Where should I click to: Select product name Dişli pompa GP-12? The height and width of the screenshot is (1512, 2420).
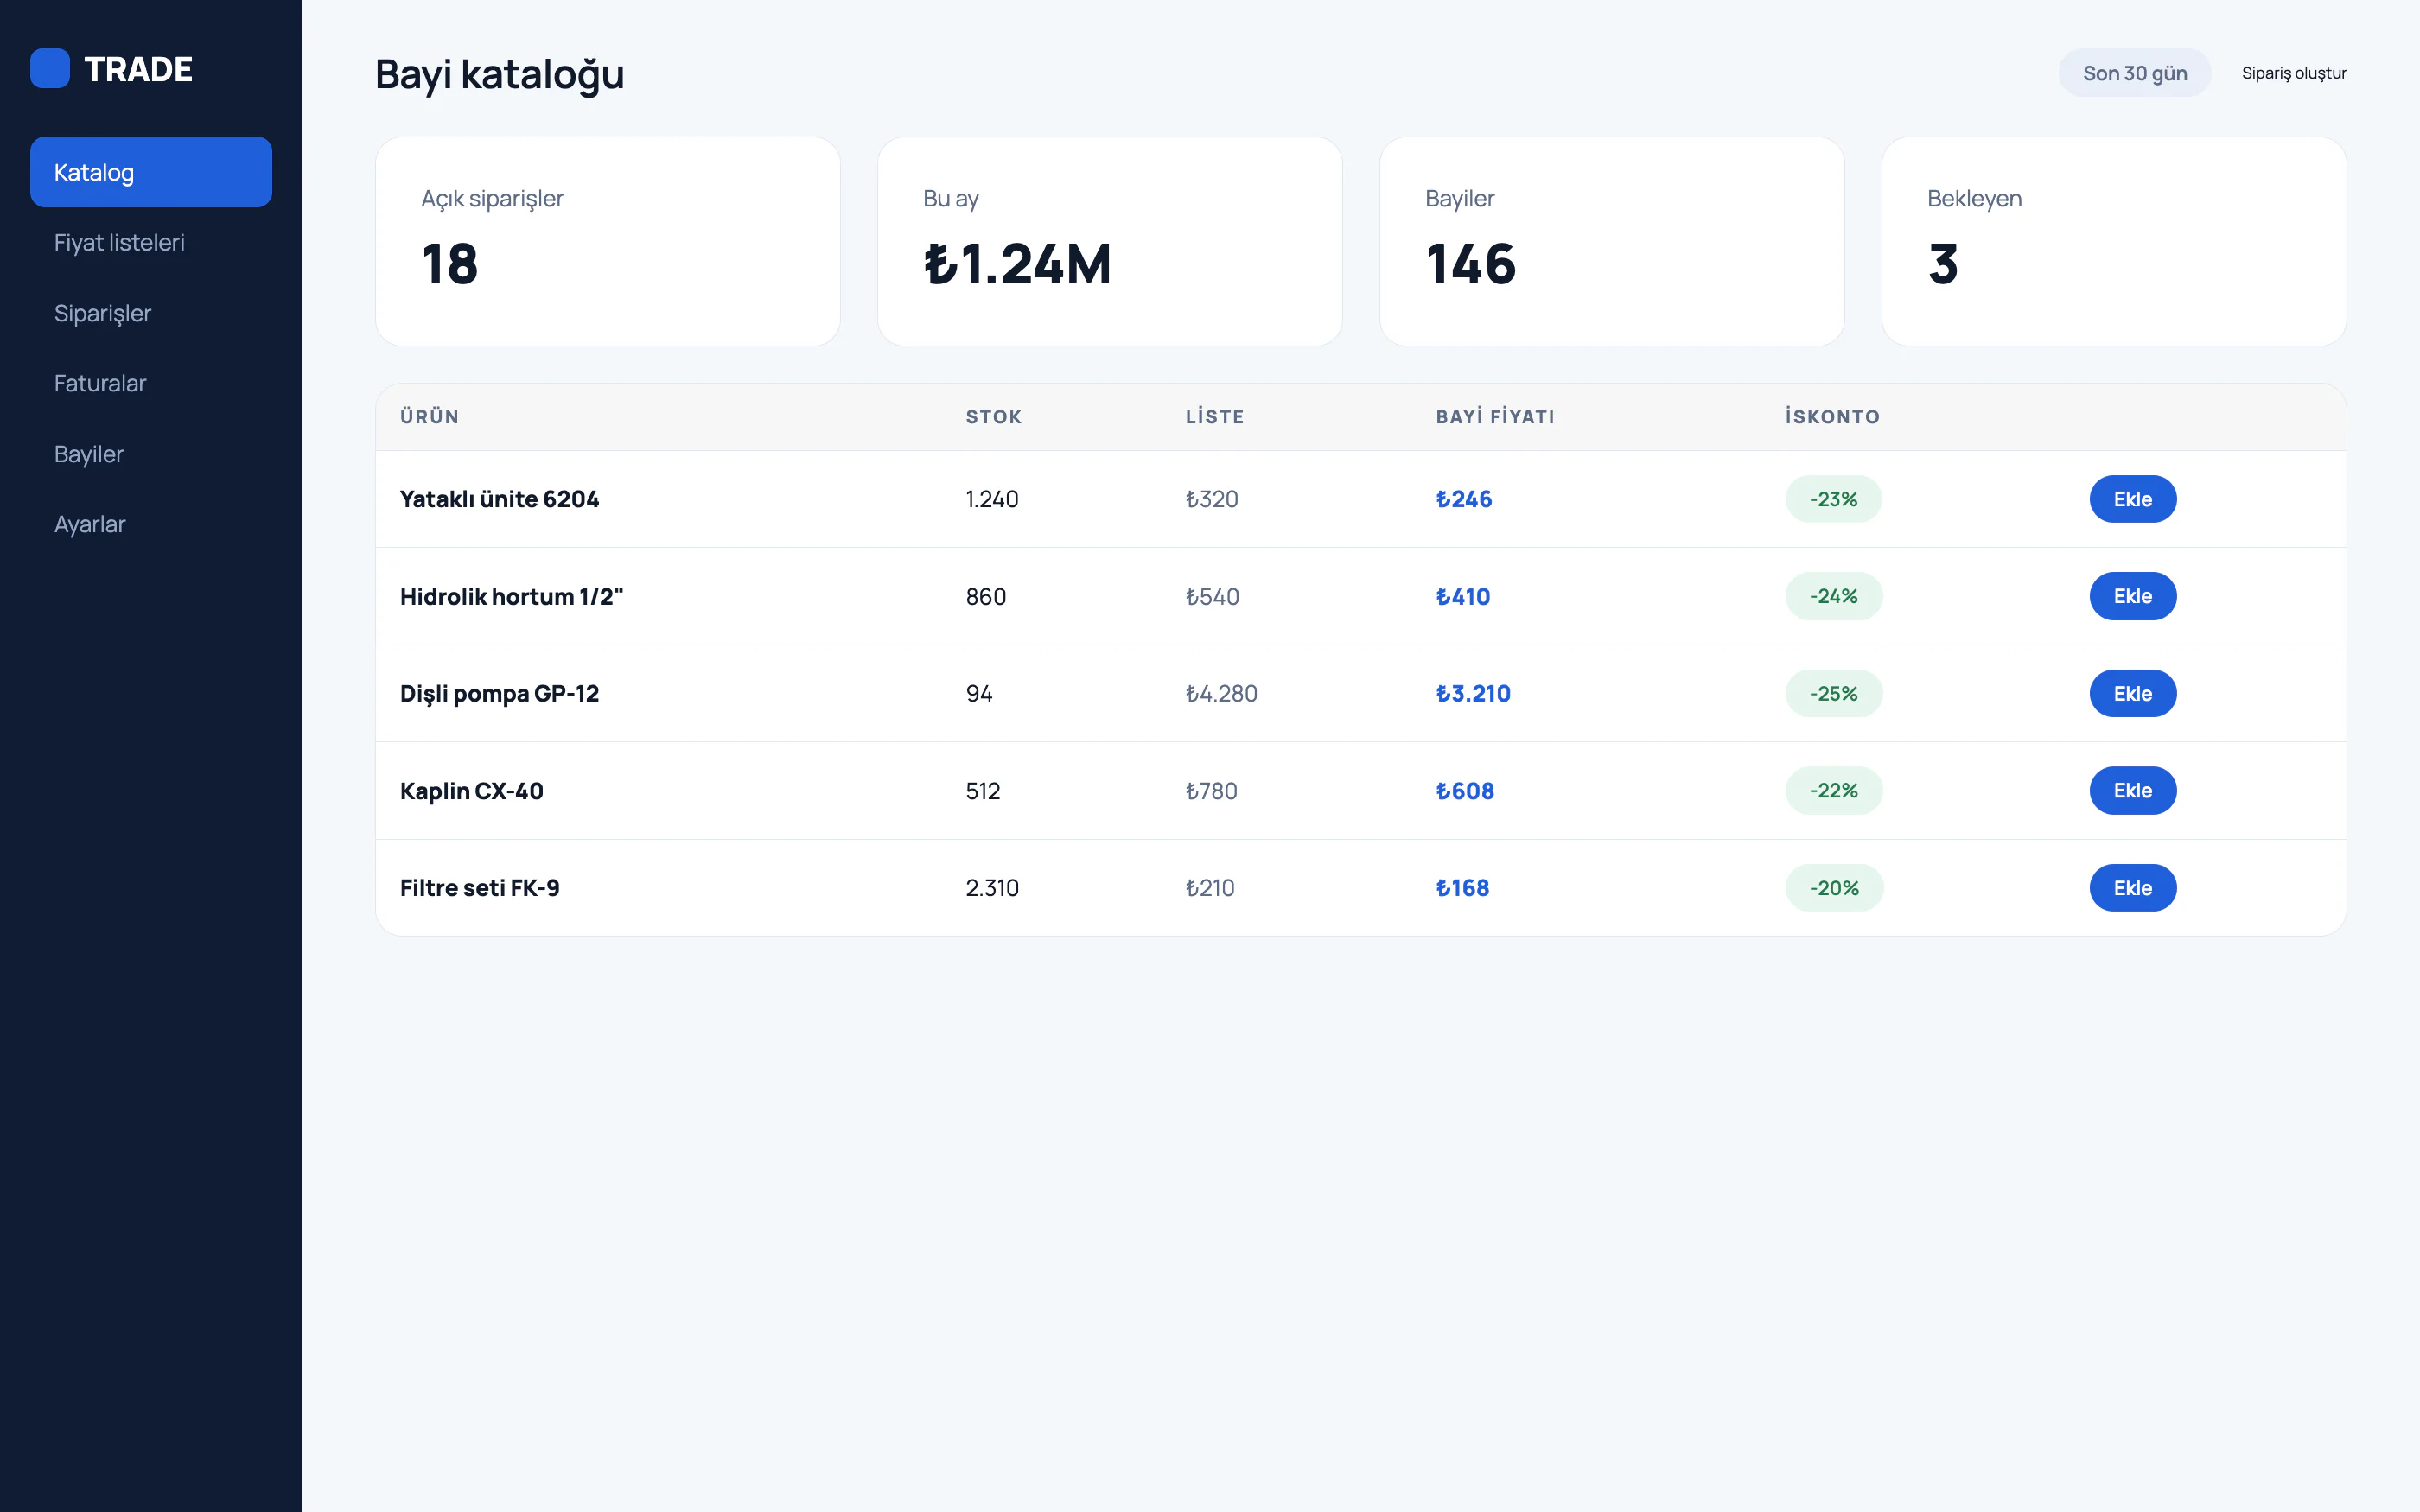(x=499, y=693)
